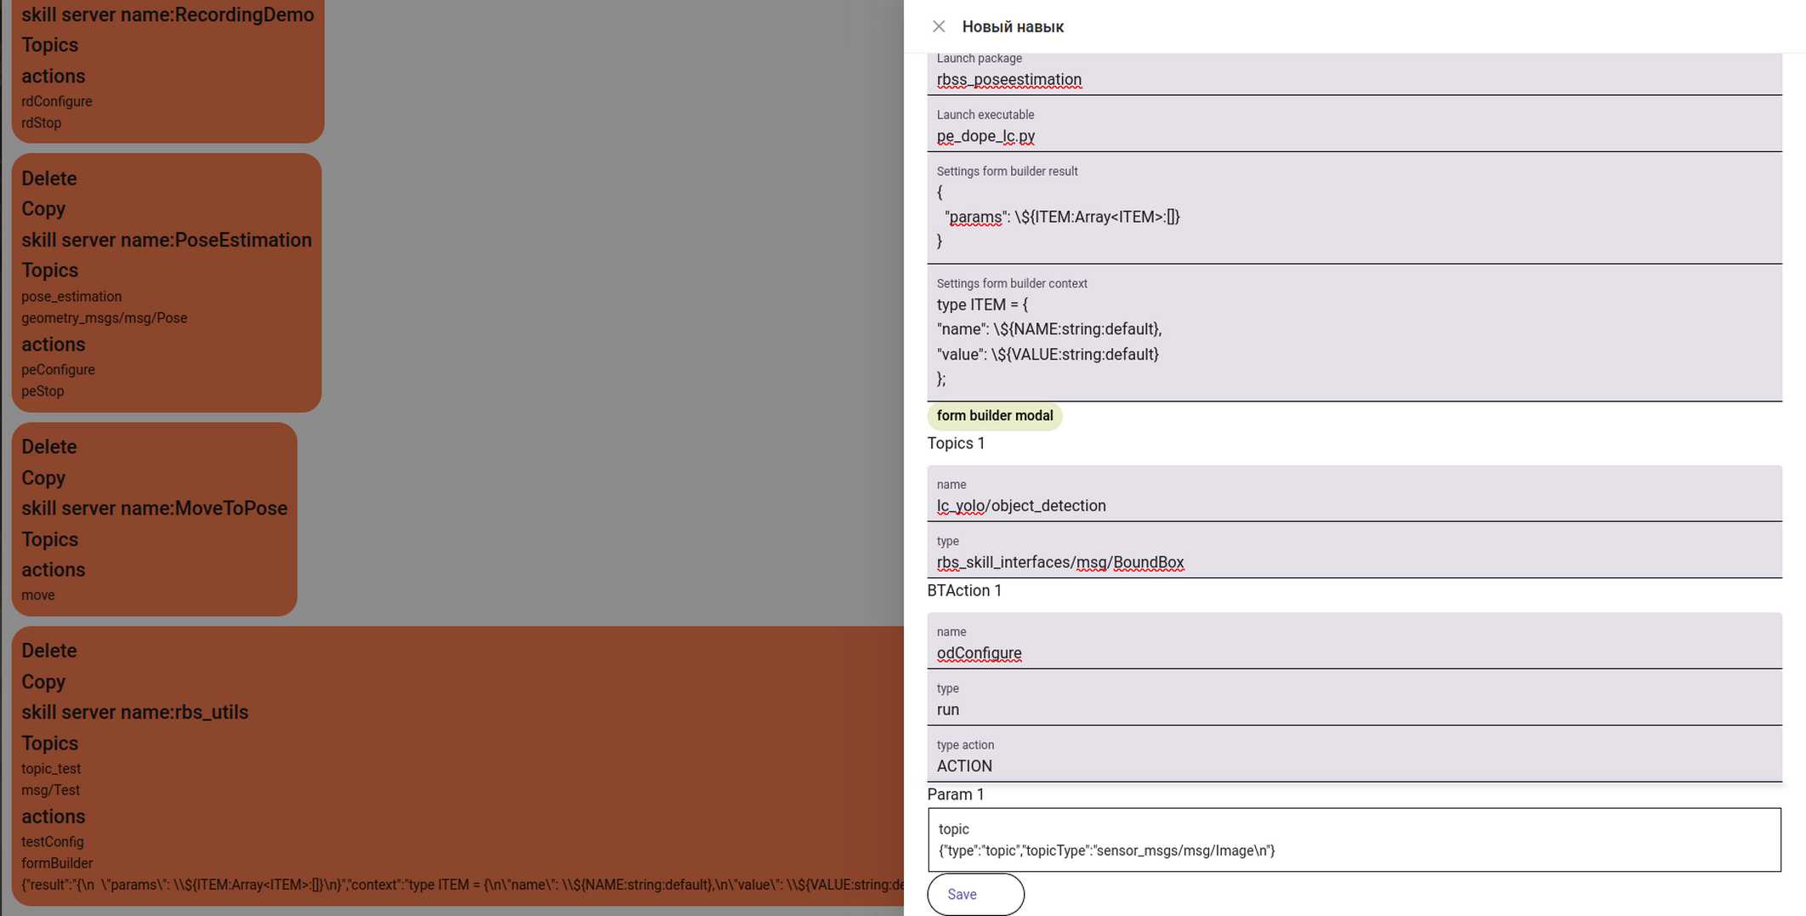Click the Launch package input field

[x=1353, y=80]
